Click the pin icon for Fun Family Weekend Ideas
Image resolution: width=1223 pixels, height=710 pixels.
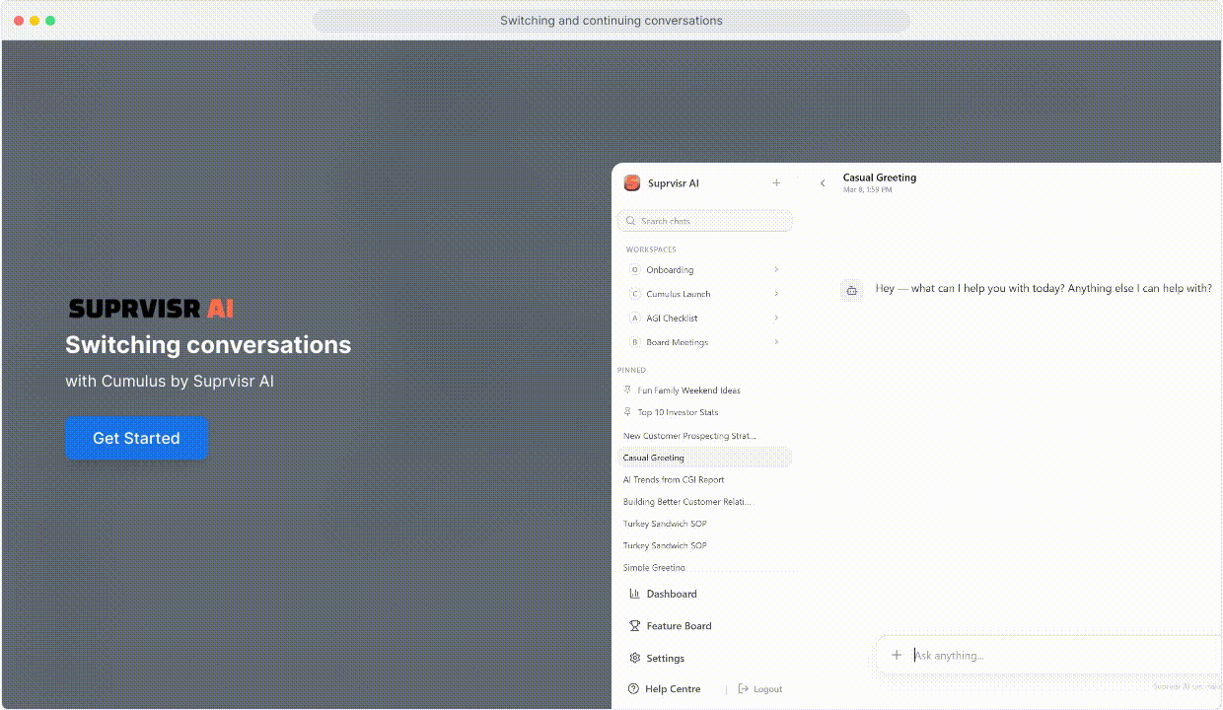pyautogui.click(x=628, y=390)
